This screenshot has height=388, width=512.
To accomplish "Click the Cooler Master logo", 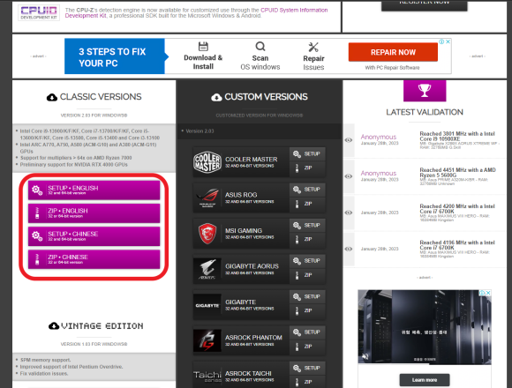I will (207, 162).
